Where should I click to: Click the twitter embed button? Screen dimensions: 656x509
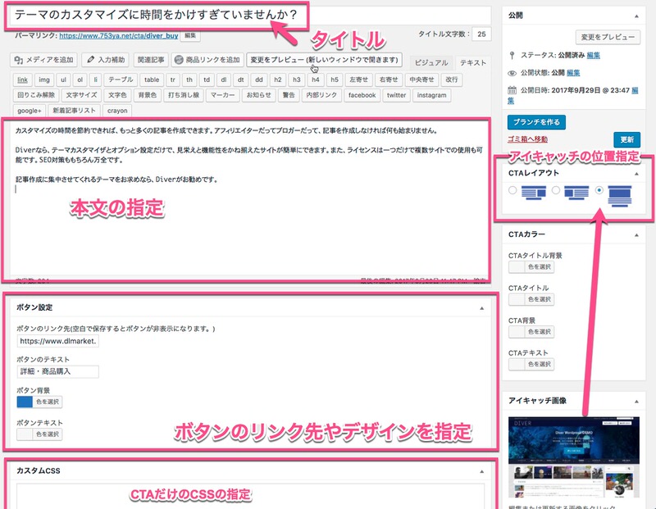pos(396,95)
